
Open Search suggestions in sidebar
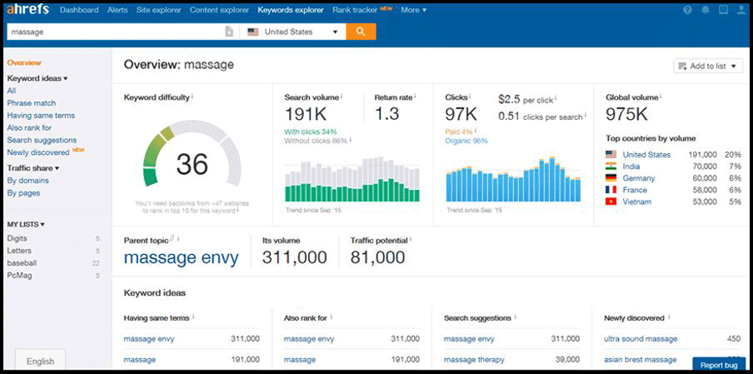pyautogui.click(x=42, y=140)
